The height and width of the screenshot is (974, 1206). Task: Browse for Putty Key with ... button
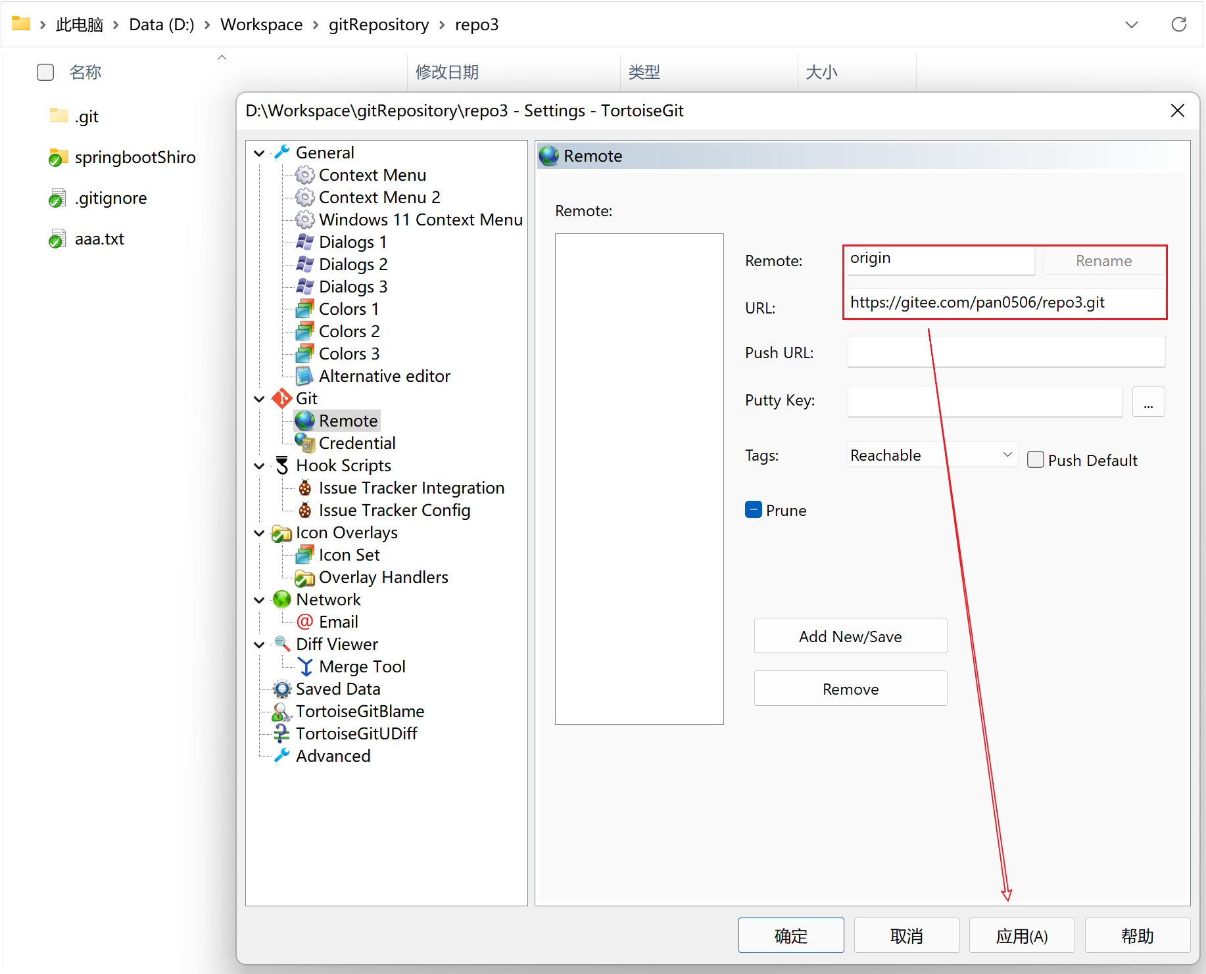(x=1148, y=402)
